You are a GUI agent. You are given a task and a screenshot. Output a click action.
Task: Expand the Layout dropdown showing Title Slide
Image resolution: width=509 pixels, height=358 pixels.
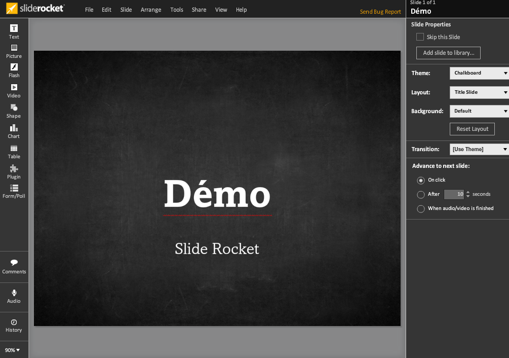pos(479,92)
